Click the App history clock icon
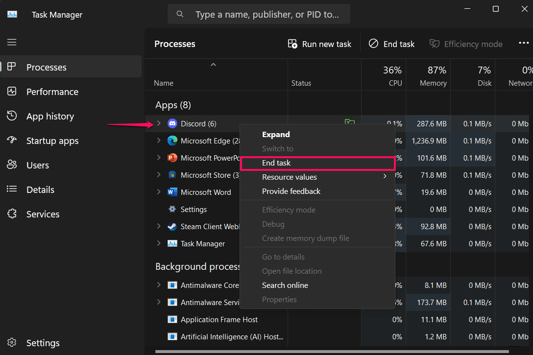 pos(12,116)
